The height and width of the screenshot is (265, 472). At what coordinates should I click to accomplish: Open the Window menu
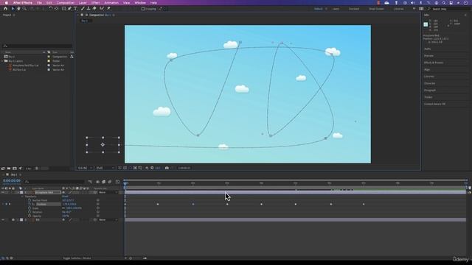tap(140, 3)
